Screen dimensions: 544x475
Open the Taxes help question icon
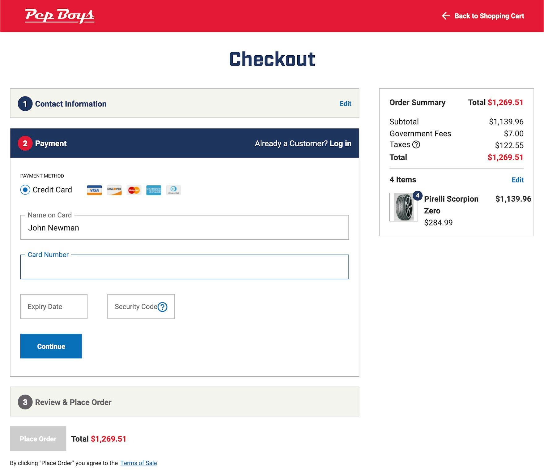tap(416, 145)
